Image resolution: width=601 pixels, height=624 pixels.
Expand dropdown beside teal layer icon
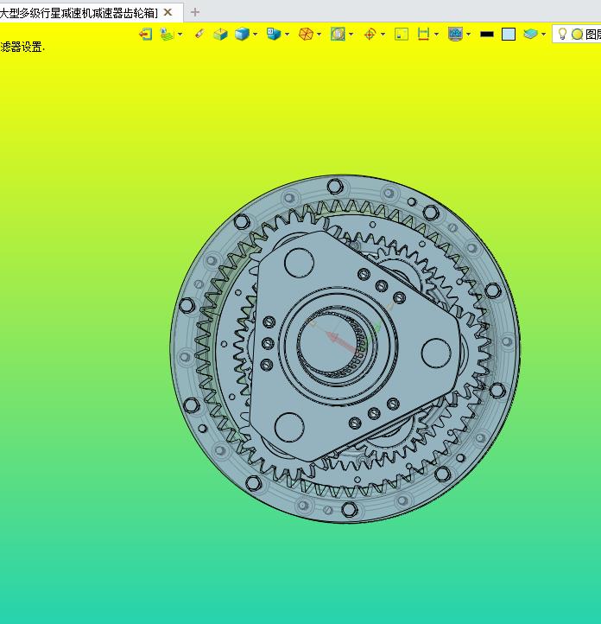[543, 35]
